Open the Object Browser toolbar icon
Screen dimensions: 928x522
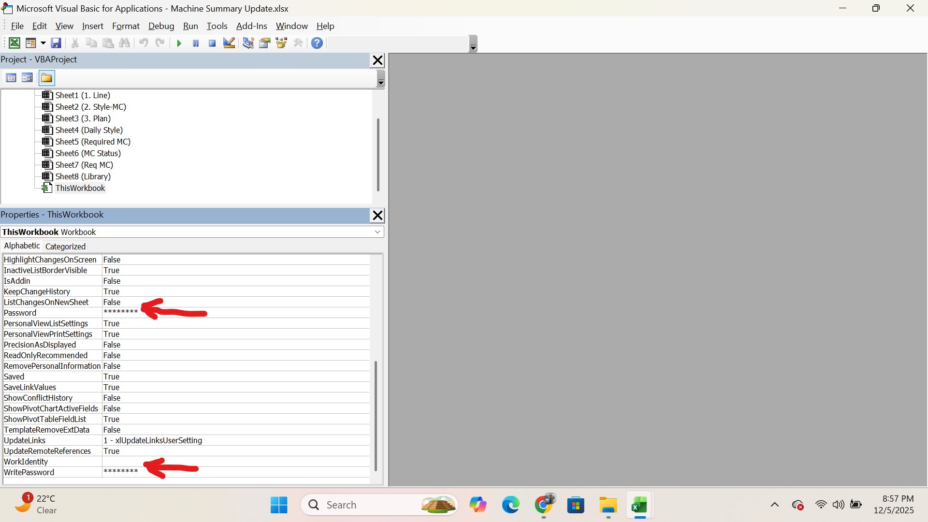pos(281,43)
